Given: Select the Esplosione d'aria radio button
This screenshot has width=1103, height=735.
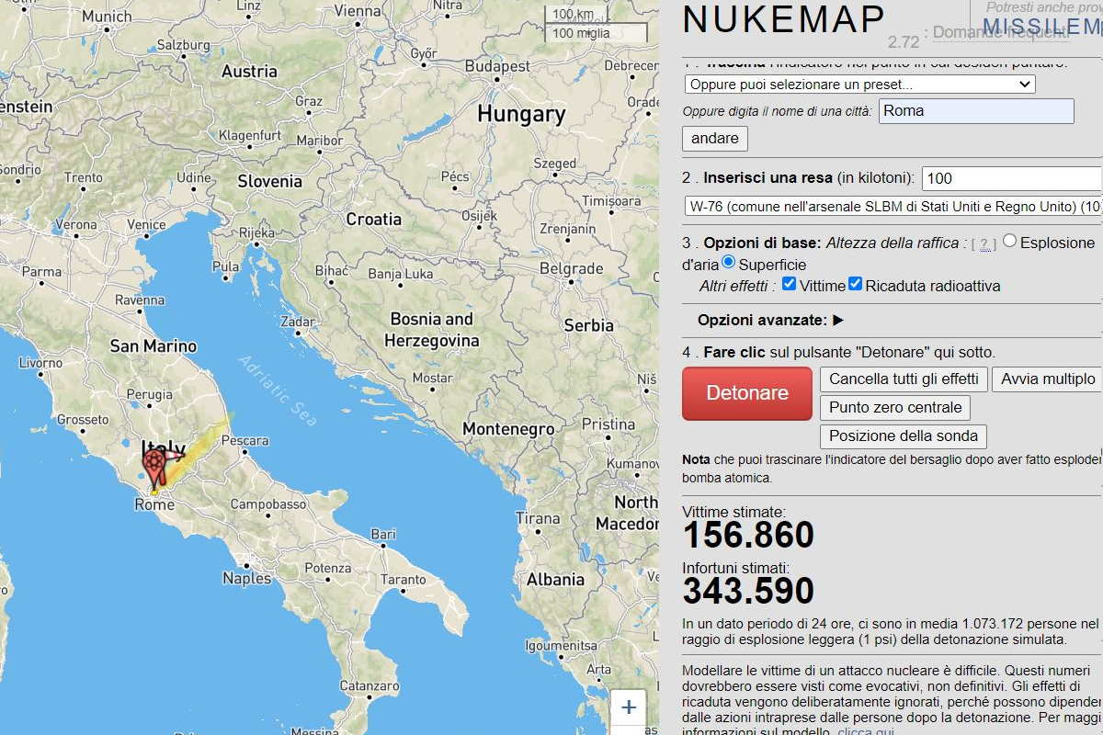Looking at the screenshot, I should tap(1010, 241).
